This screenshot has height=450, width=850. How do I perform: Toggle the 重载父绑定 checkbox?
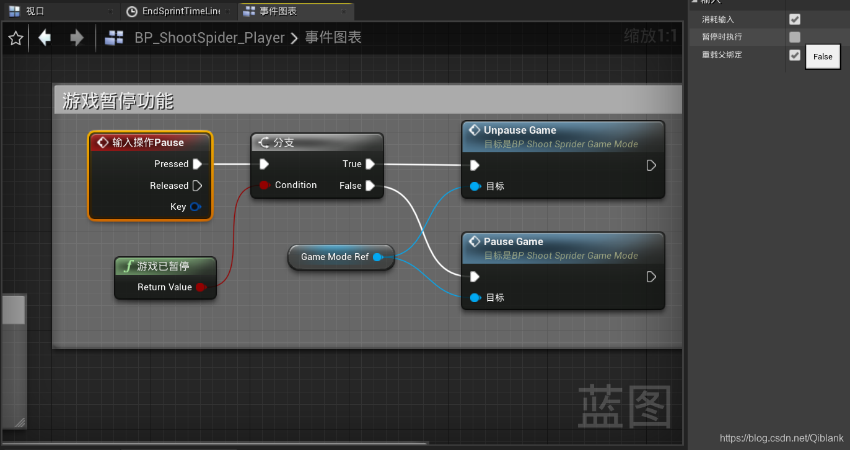pyautogui.click(x=795, y=55)
